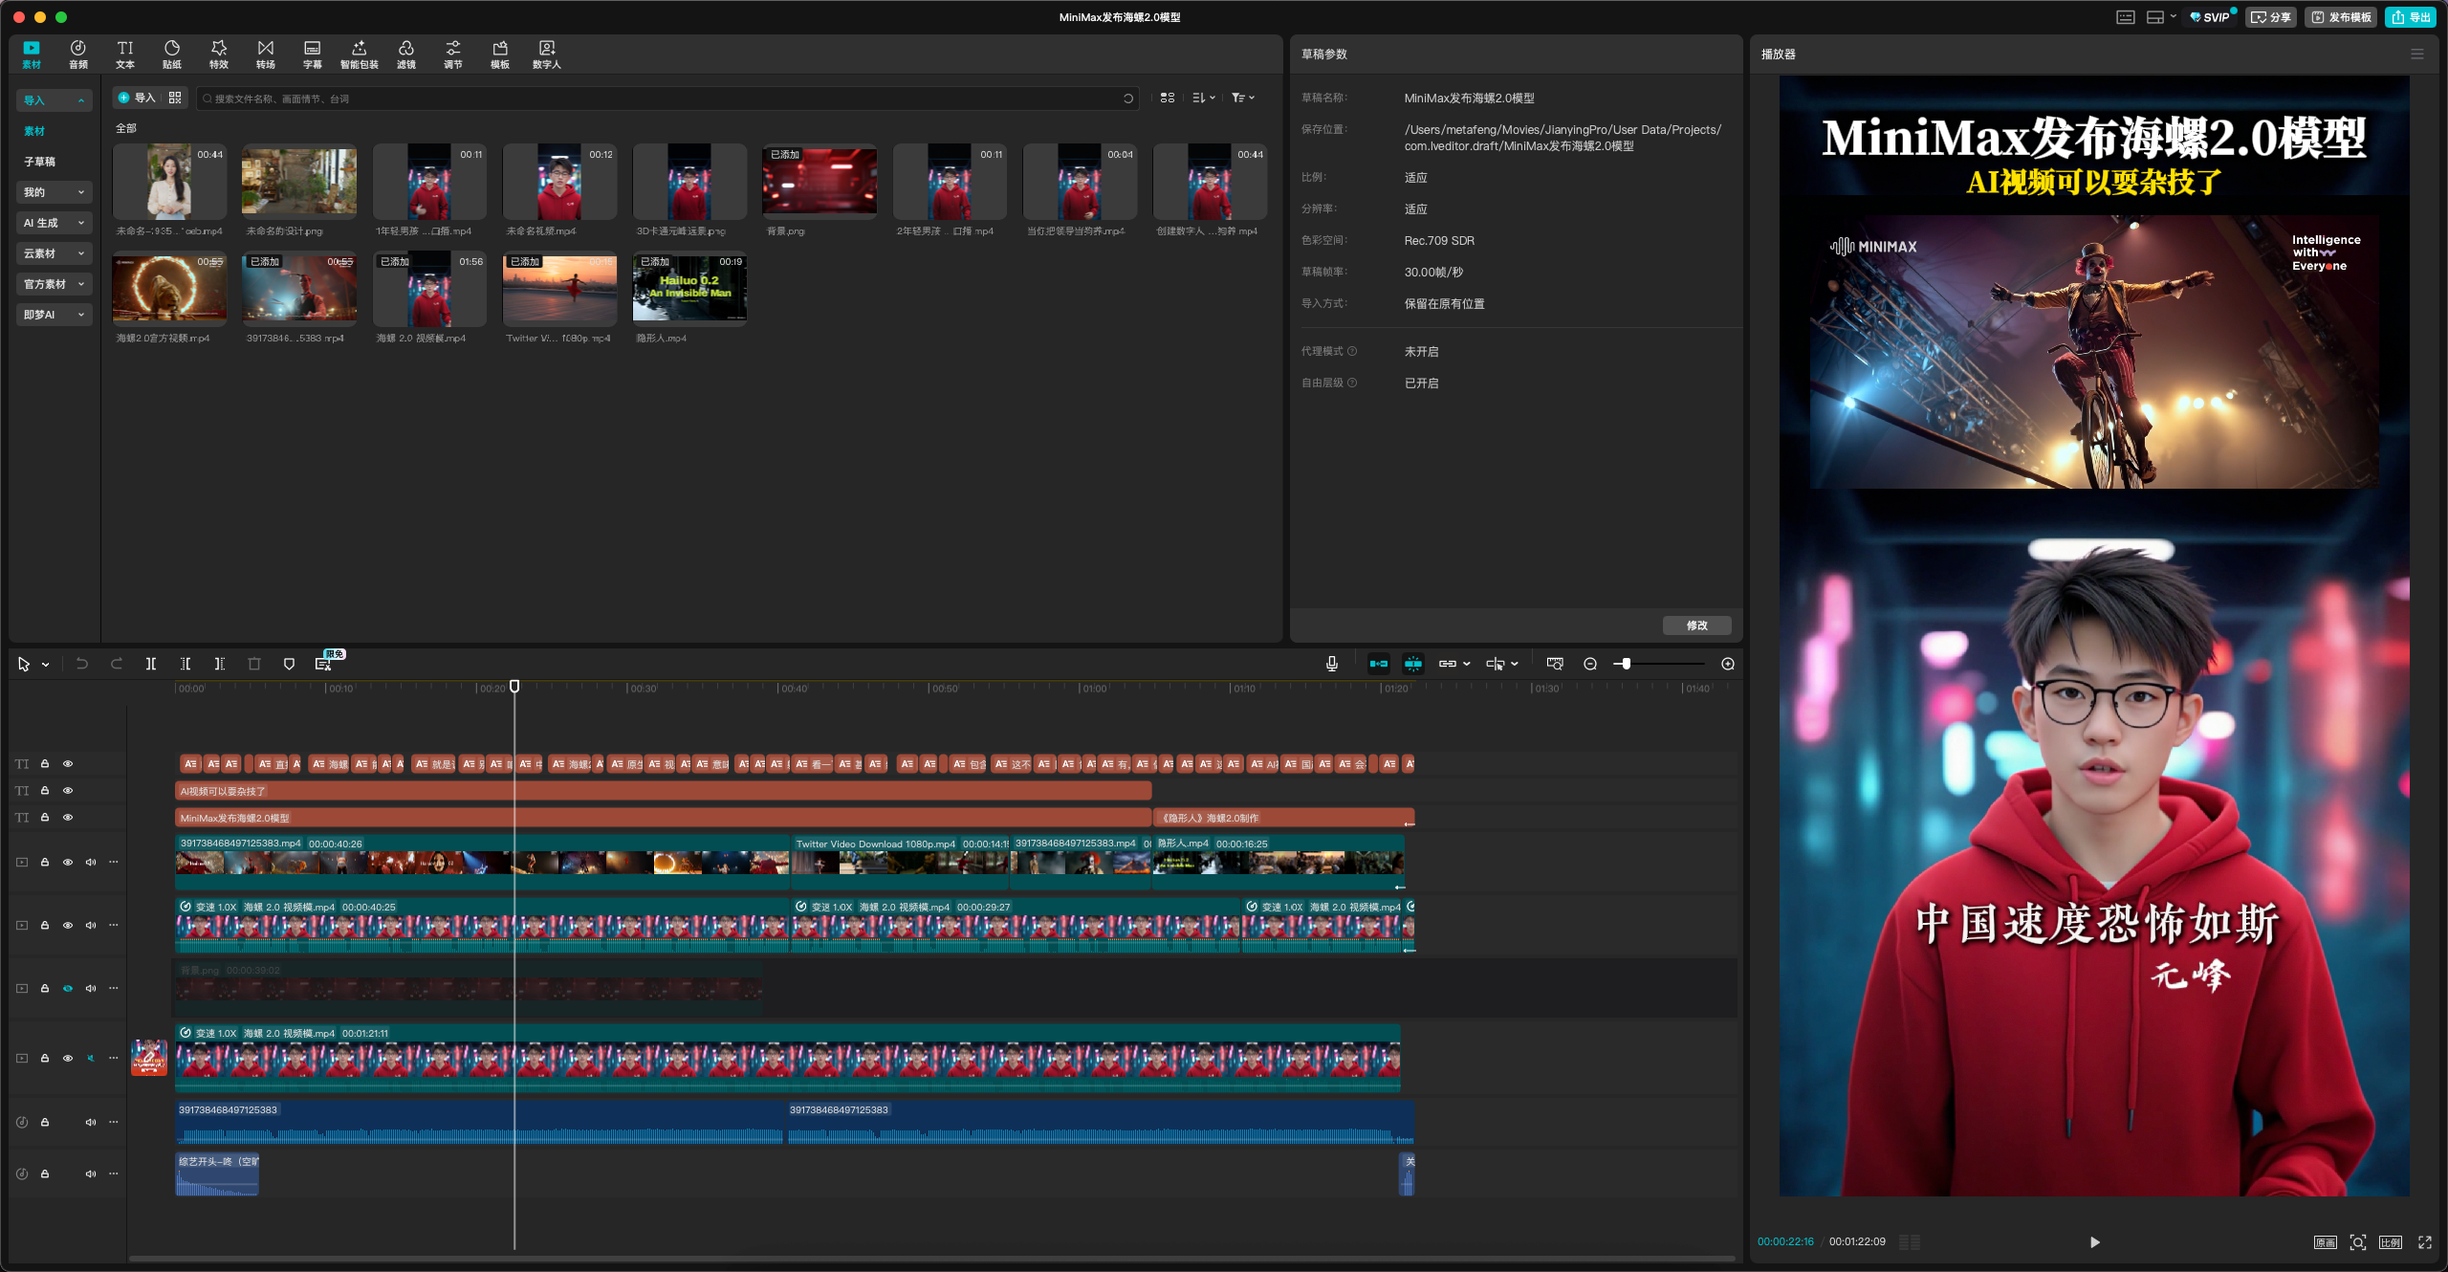Viewport: 2448px width, 1272px height.
Task: Open the 音频 audio panel
Action: [x=78, y=55]
